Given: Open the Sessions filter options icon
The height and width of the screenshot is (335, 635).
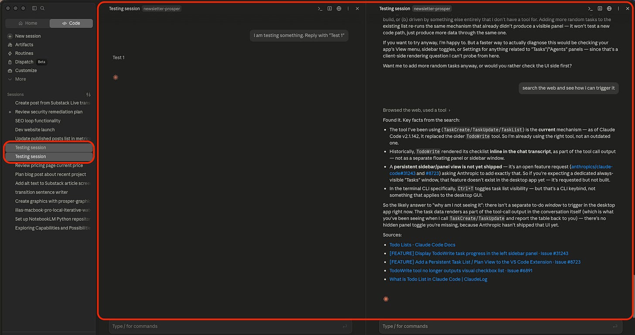Looking at the screenshot, I should 89,95.
